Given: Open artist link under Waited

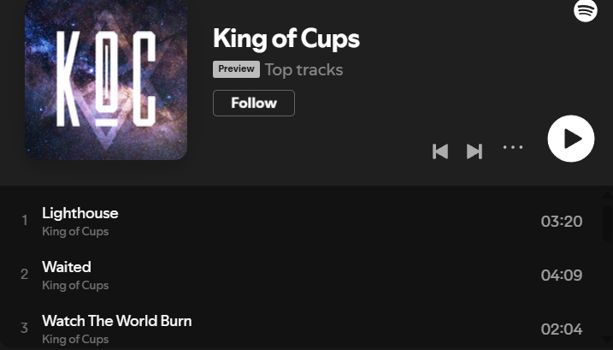Looking at the screenshot, I should click(x=75, y=286).
